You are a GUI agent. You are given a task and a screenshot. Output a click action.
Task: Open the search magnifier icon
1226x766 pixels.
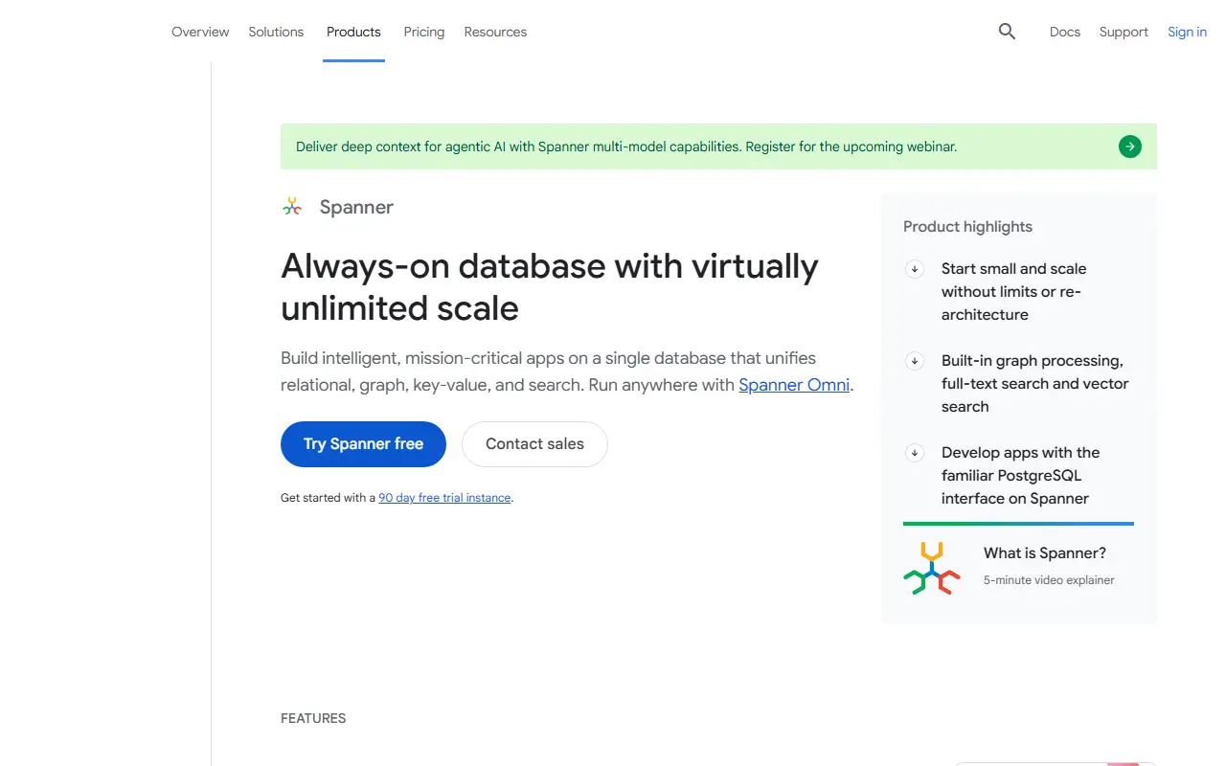[1007, 32]
